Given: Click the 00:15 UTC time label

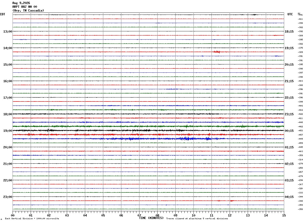Looking at the screenshot, I should pyautogui.click(x=289, y=131).
